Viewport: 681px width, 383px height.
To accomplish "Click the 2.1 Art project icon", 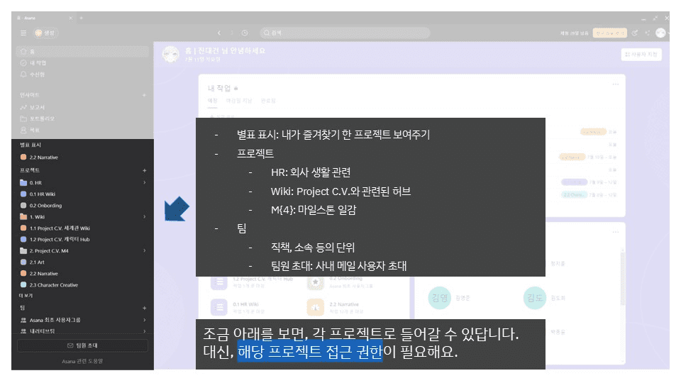I will (x=23, y=262).
